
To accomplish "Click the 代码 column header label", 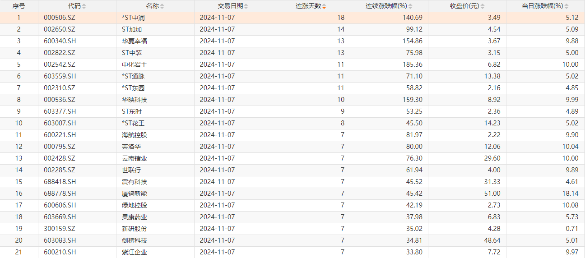I will (74, 6).
